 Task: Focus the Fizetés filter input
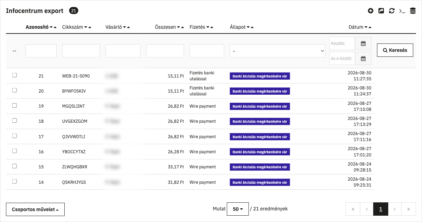207,51
